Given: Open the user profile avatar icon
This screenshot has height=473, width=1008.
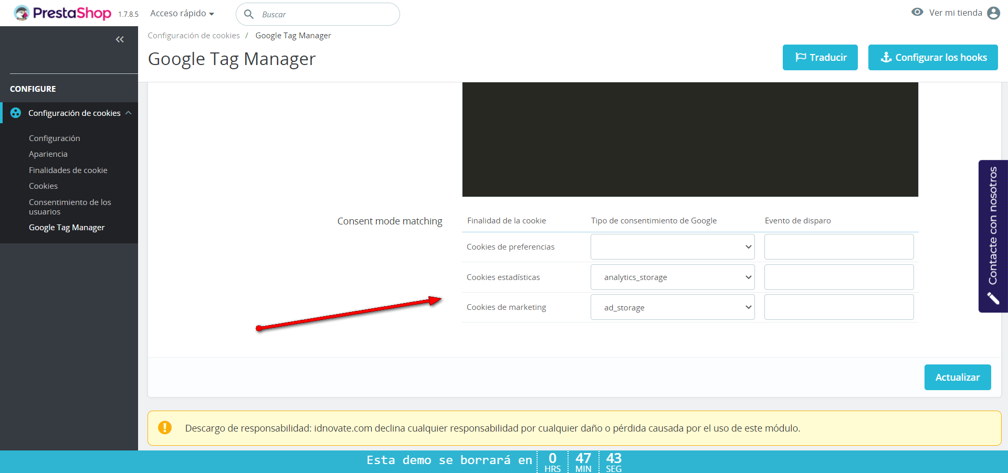Looking at the screenshot, I should click(x=993, y=13).
